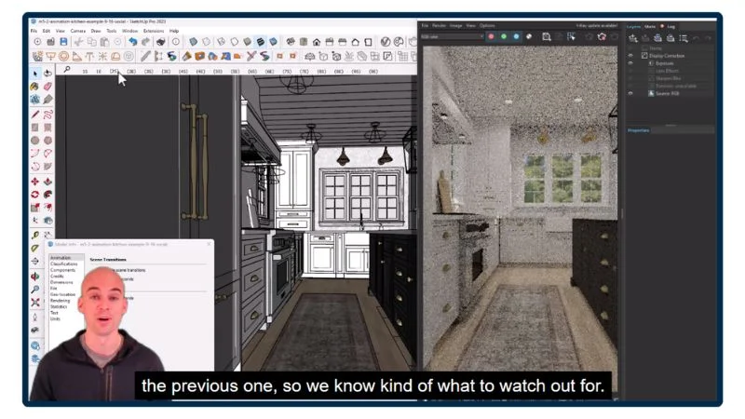Set the Front house-shaped standard view

(317, 42)
